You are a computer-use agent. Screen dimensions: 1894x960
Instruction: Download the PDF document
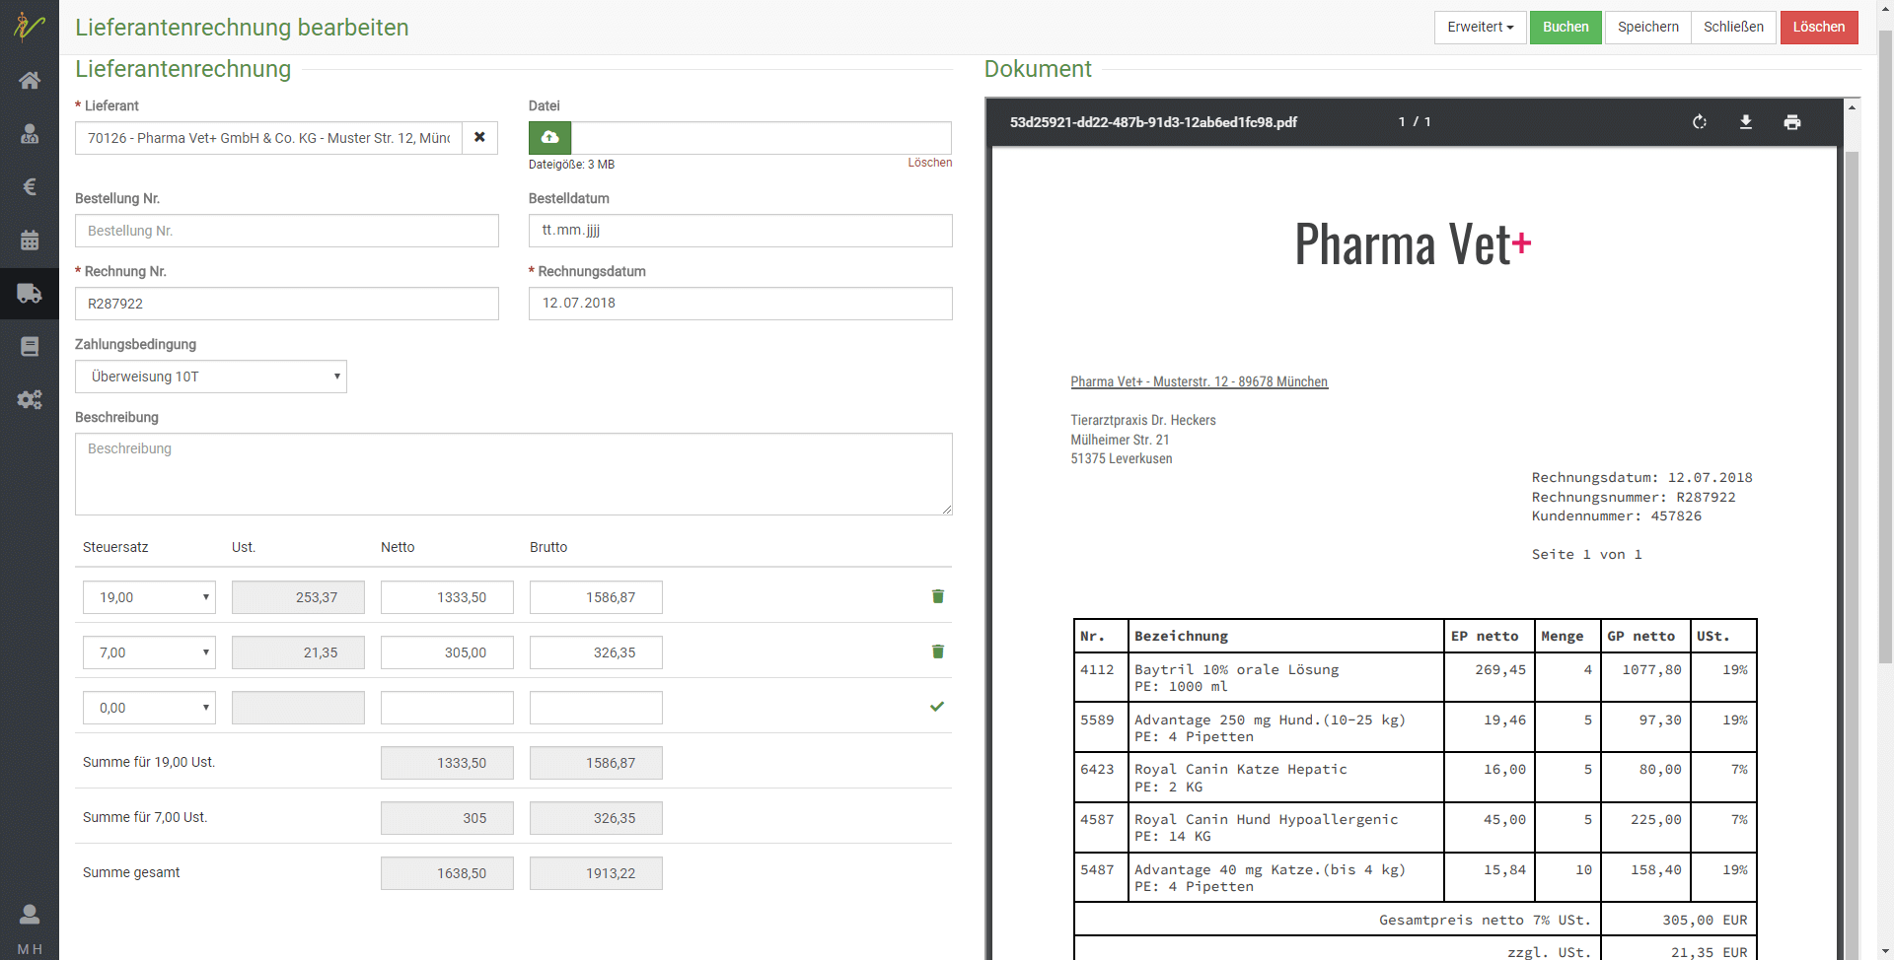pyautogui.click(x=1745, y=122)
